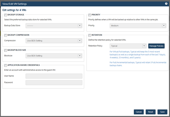Open the Backup Data Store dropdown arrow
Screen dimensions: 170x117
click(80, 26)
